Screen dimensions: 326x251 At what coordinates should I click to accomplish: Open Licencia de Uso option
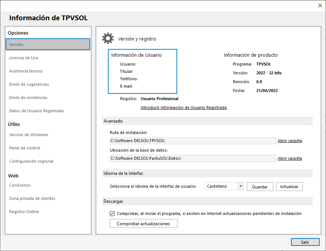[24, 58]
